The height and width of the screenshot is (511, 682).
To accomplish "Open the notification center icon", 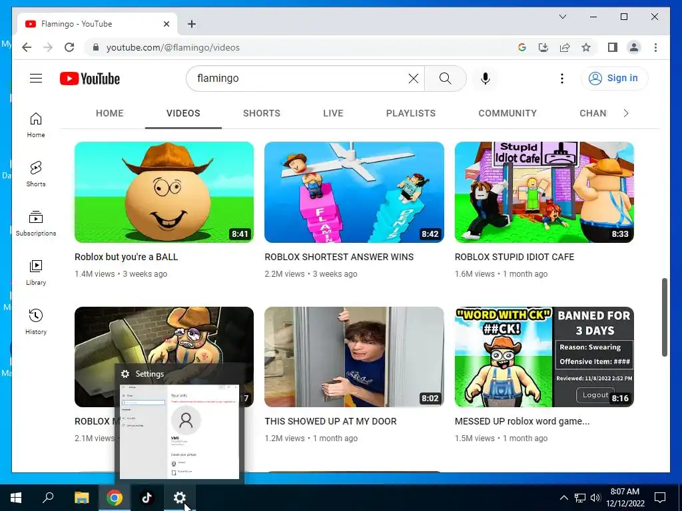I will click(660, 498).
